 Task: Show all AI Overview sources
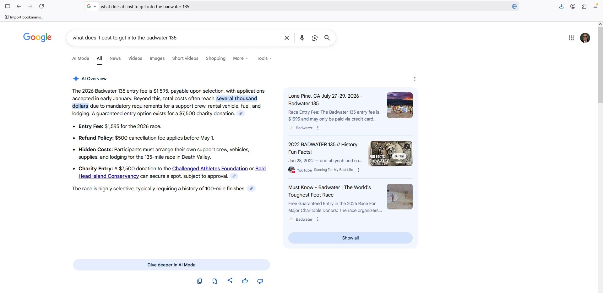click(x=350, y=238)
